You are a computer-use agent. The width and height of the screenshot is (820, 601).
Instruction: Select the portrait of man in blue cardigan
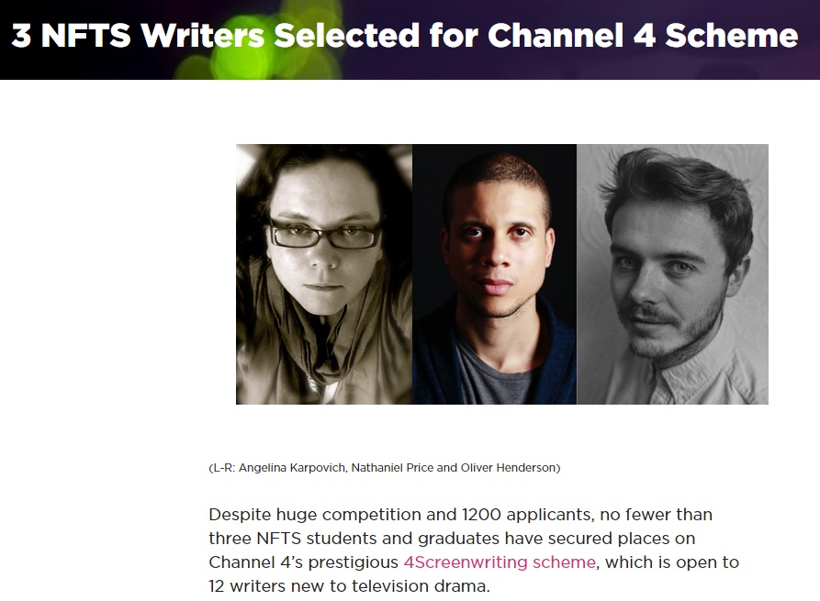[x=494, y=273]
